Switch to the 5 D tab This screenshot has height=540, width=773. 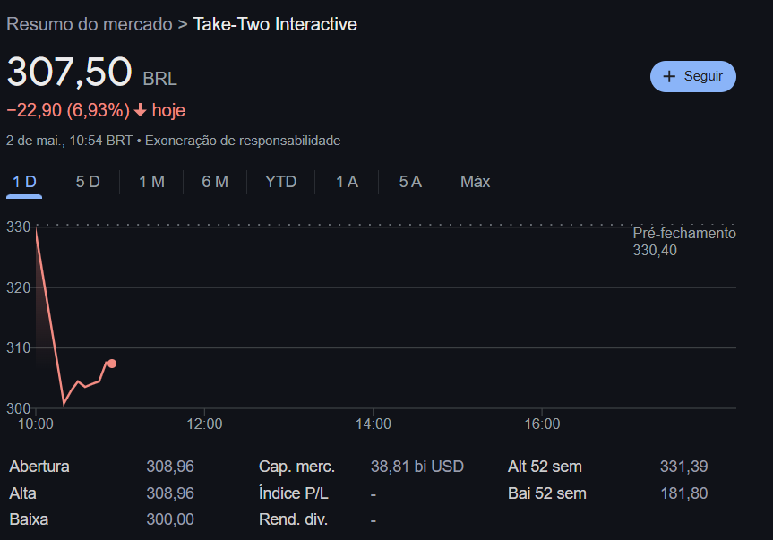click(88, 182)
